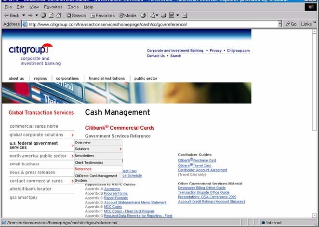Click the Back button in the toolbar

(12, 15)
